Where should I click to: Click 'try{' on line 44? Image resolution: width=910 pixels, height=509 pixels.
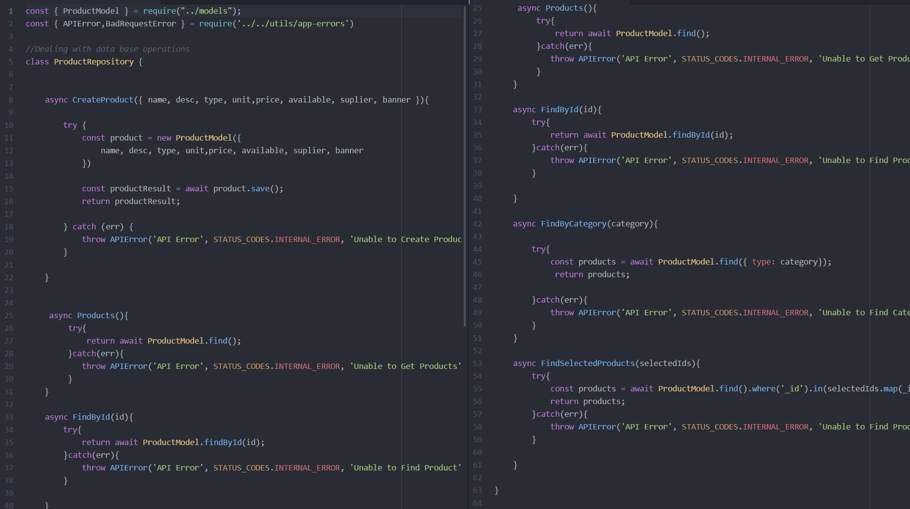click(540, 249)
